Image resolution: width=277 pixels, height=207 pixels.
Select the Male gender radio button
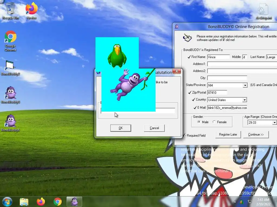pyautogui.click(x=199, y=122)
